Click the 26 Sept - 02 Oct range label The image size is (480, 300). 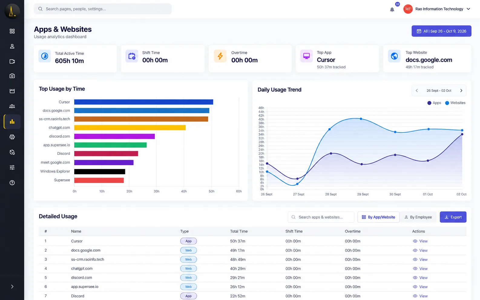click(x=439, y=91)
